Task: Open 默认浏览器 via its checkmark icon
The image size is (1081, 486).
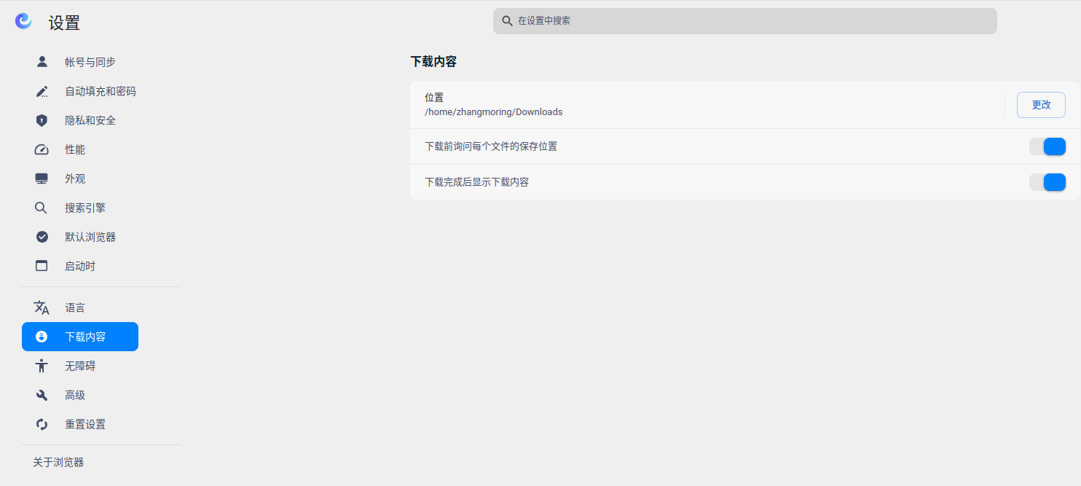Action: click(x=42, y=237)
